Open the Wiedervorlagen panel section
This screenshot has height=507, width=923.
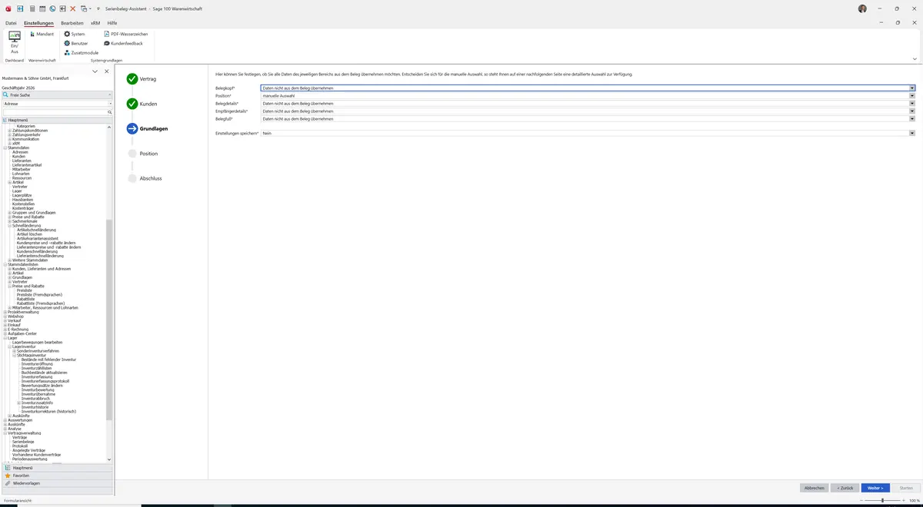tap(57, 483)
